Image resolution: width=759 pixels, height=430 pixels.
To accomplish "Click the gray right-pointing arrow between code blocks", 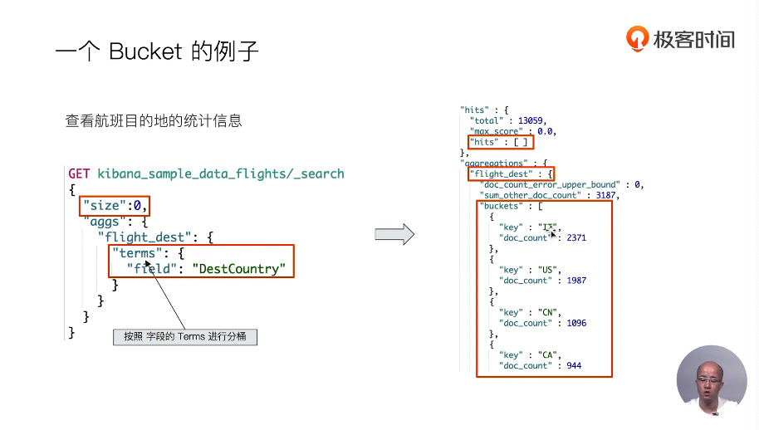I will point(394,234).
